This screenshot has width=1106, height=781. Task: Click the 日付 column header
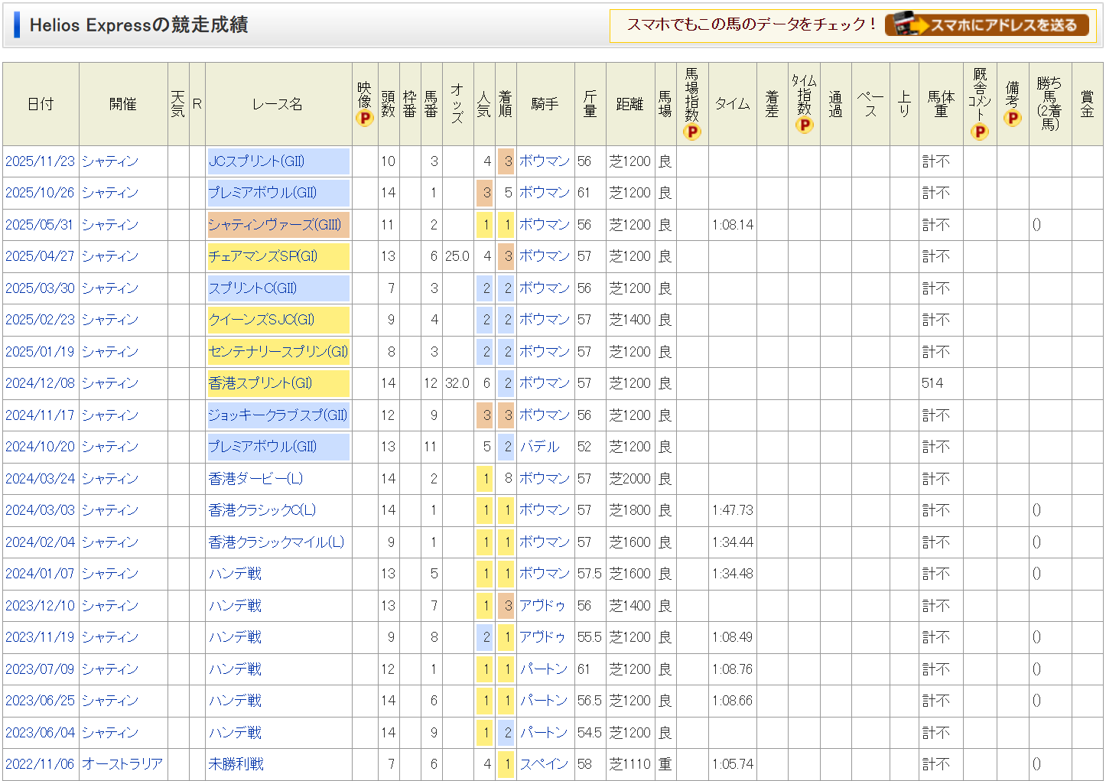tap(41, 104)
